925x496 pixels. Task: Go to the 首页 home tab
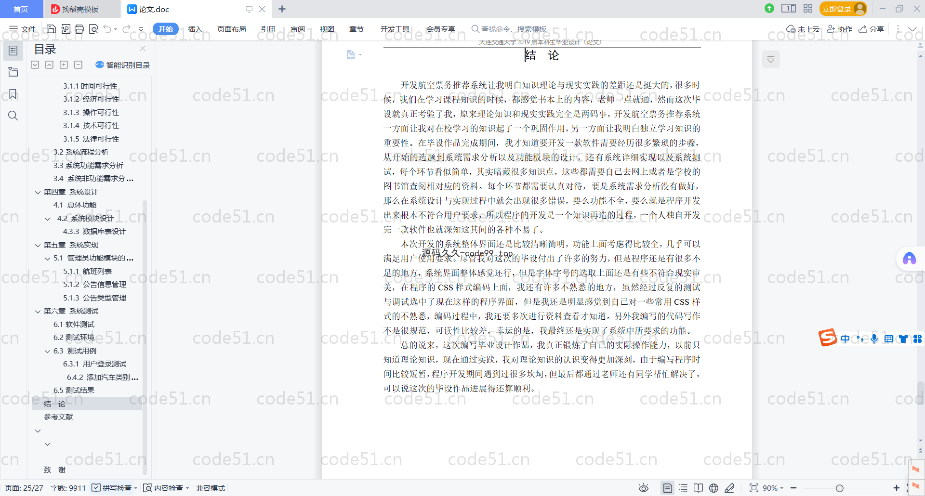pos(21,9)
